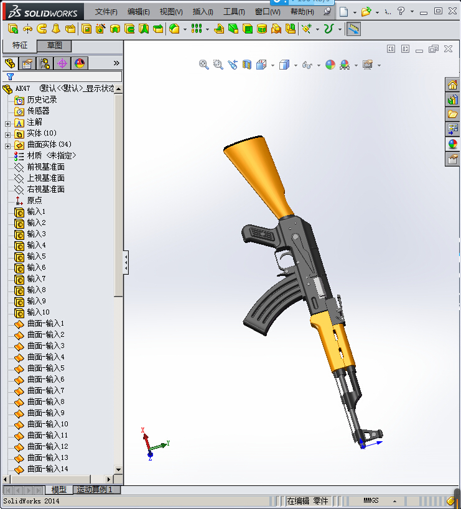Image resolution: width=461 pixels, height=509 pixels.
Task: Select the Wrap tool
Action: pyautogui.click(x=262, y=29)
